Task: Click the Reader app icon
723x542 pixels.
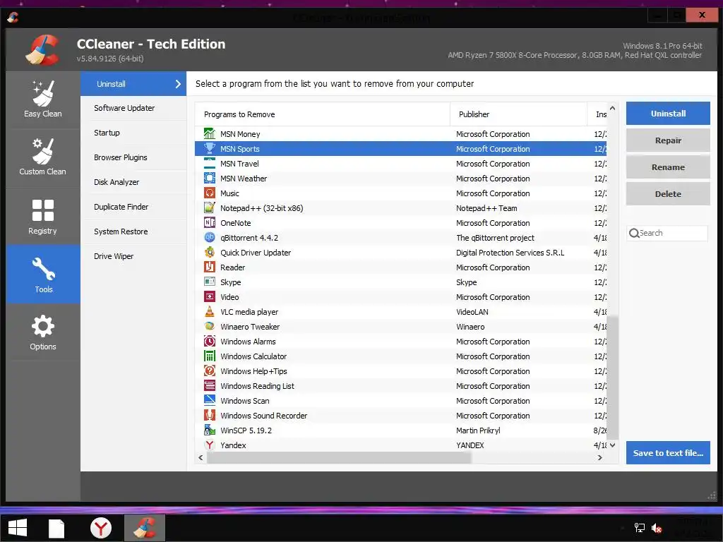Action: [x=209, y=267]
